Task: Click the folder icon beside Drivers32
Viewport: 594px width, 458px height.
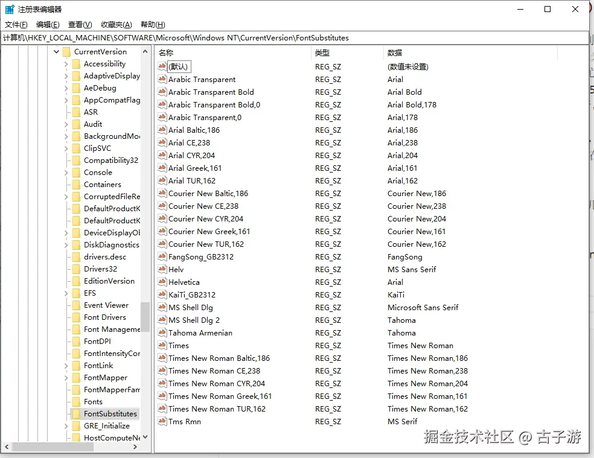Action: coord(76,269)
